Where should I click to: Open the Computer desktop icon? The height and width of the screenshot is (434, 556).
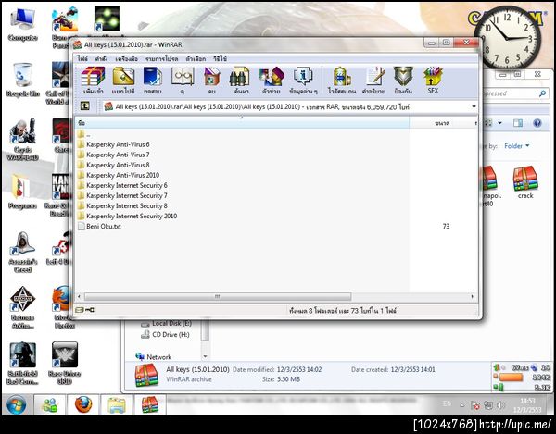[22, 24]
